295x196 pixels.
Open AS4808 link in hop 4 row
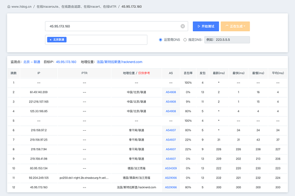click(x=171, y=111)
